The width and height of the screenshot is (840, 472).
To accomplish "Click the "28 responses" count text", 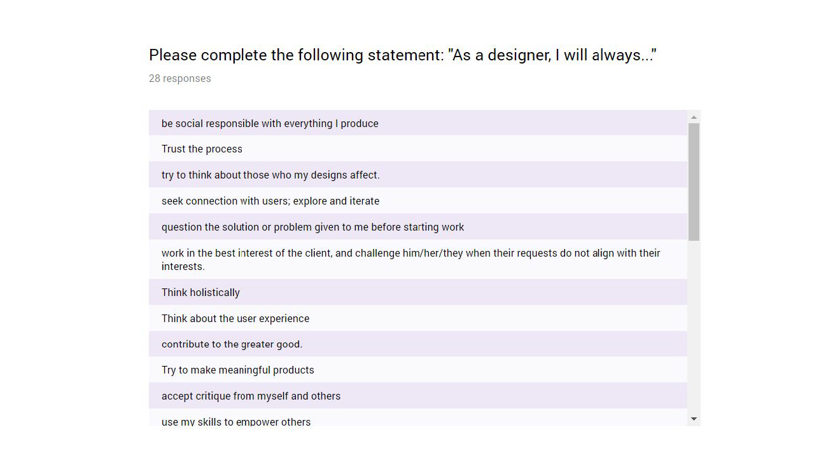I will click(180, 79).
